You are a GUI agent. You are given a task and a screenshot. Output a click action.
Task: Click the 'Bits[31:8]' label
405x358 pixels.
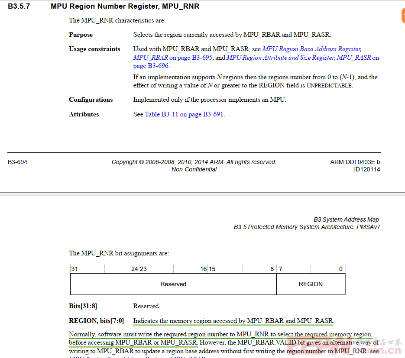pos(83,306)
